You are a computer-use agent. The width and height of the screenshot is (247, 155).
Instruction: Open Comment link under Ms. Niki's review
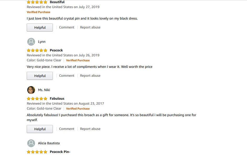[x=66, y=129]
